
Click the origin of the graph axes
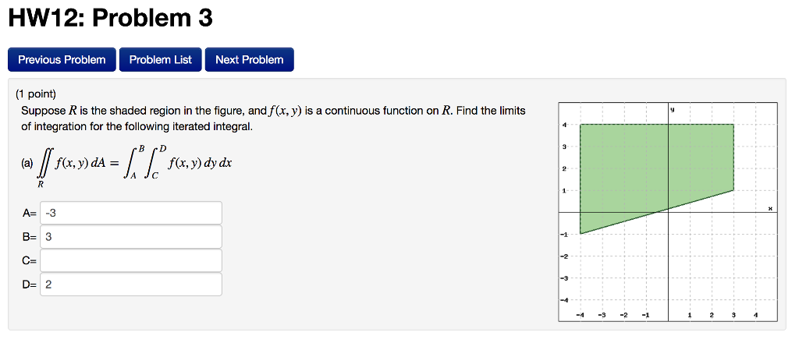click(668, 212)
